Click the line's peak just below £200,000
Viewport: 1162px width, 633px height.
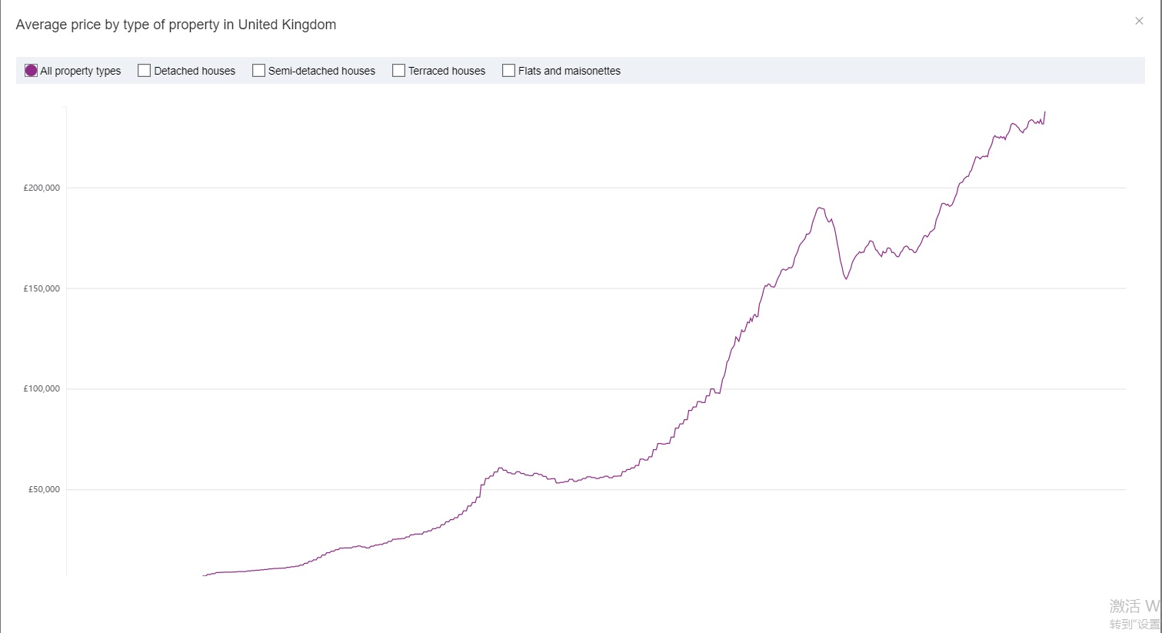coord(820,208)
